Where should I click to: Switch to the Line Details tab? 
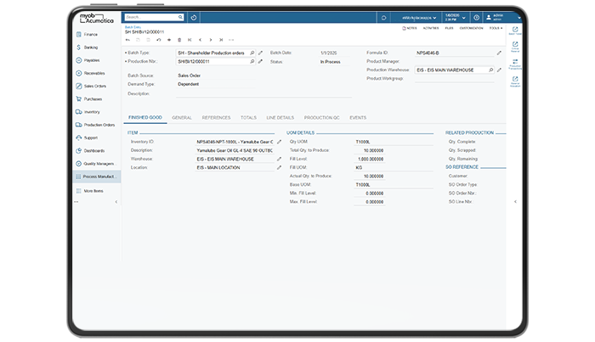[280, 118]
